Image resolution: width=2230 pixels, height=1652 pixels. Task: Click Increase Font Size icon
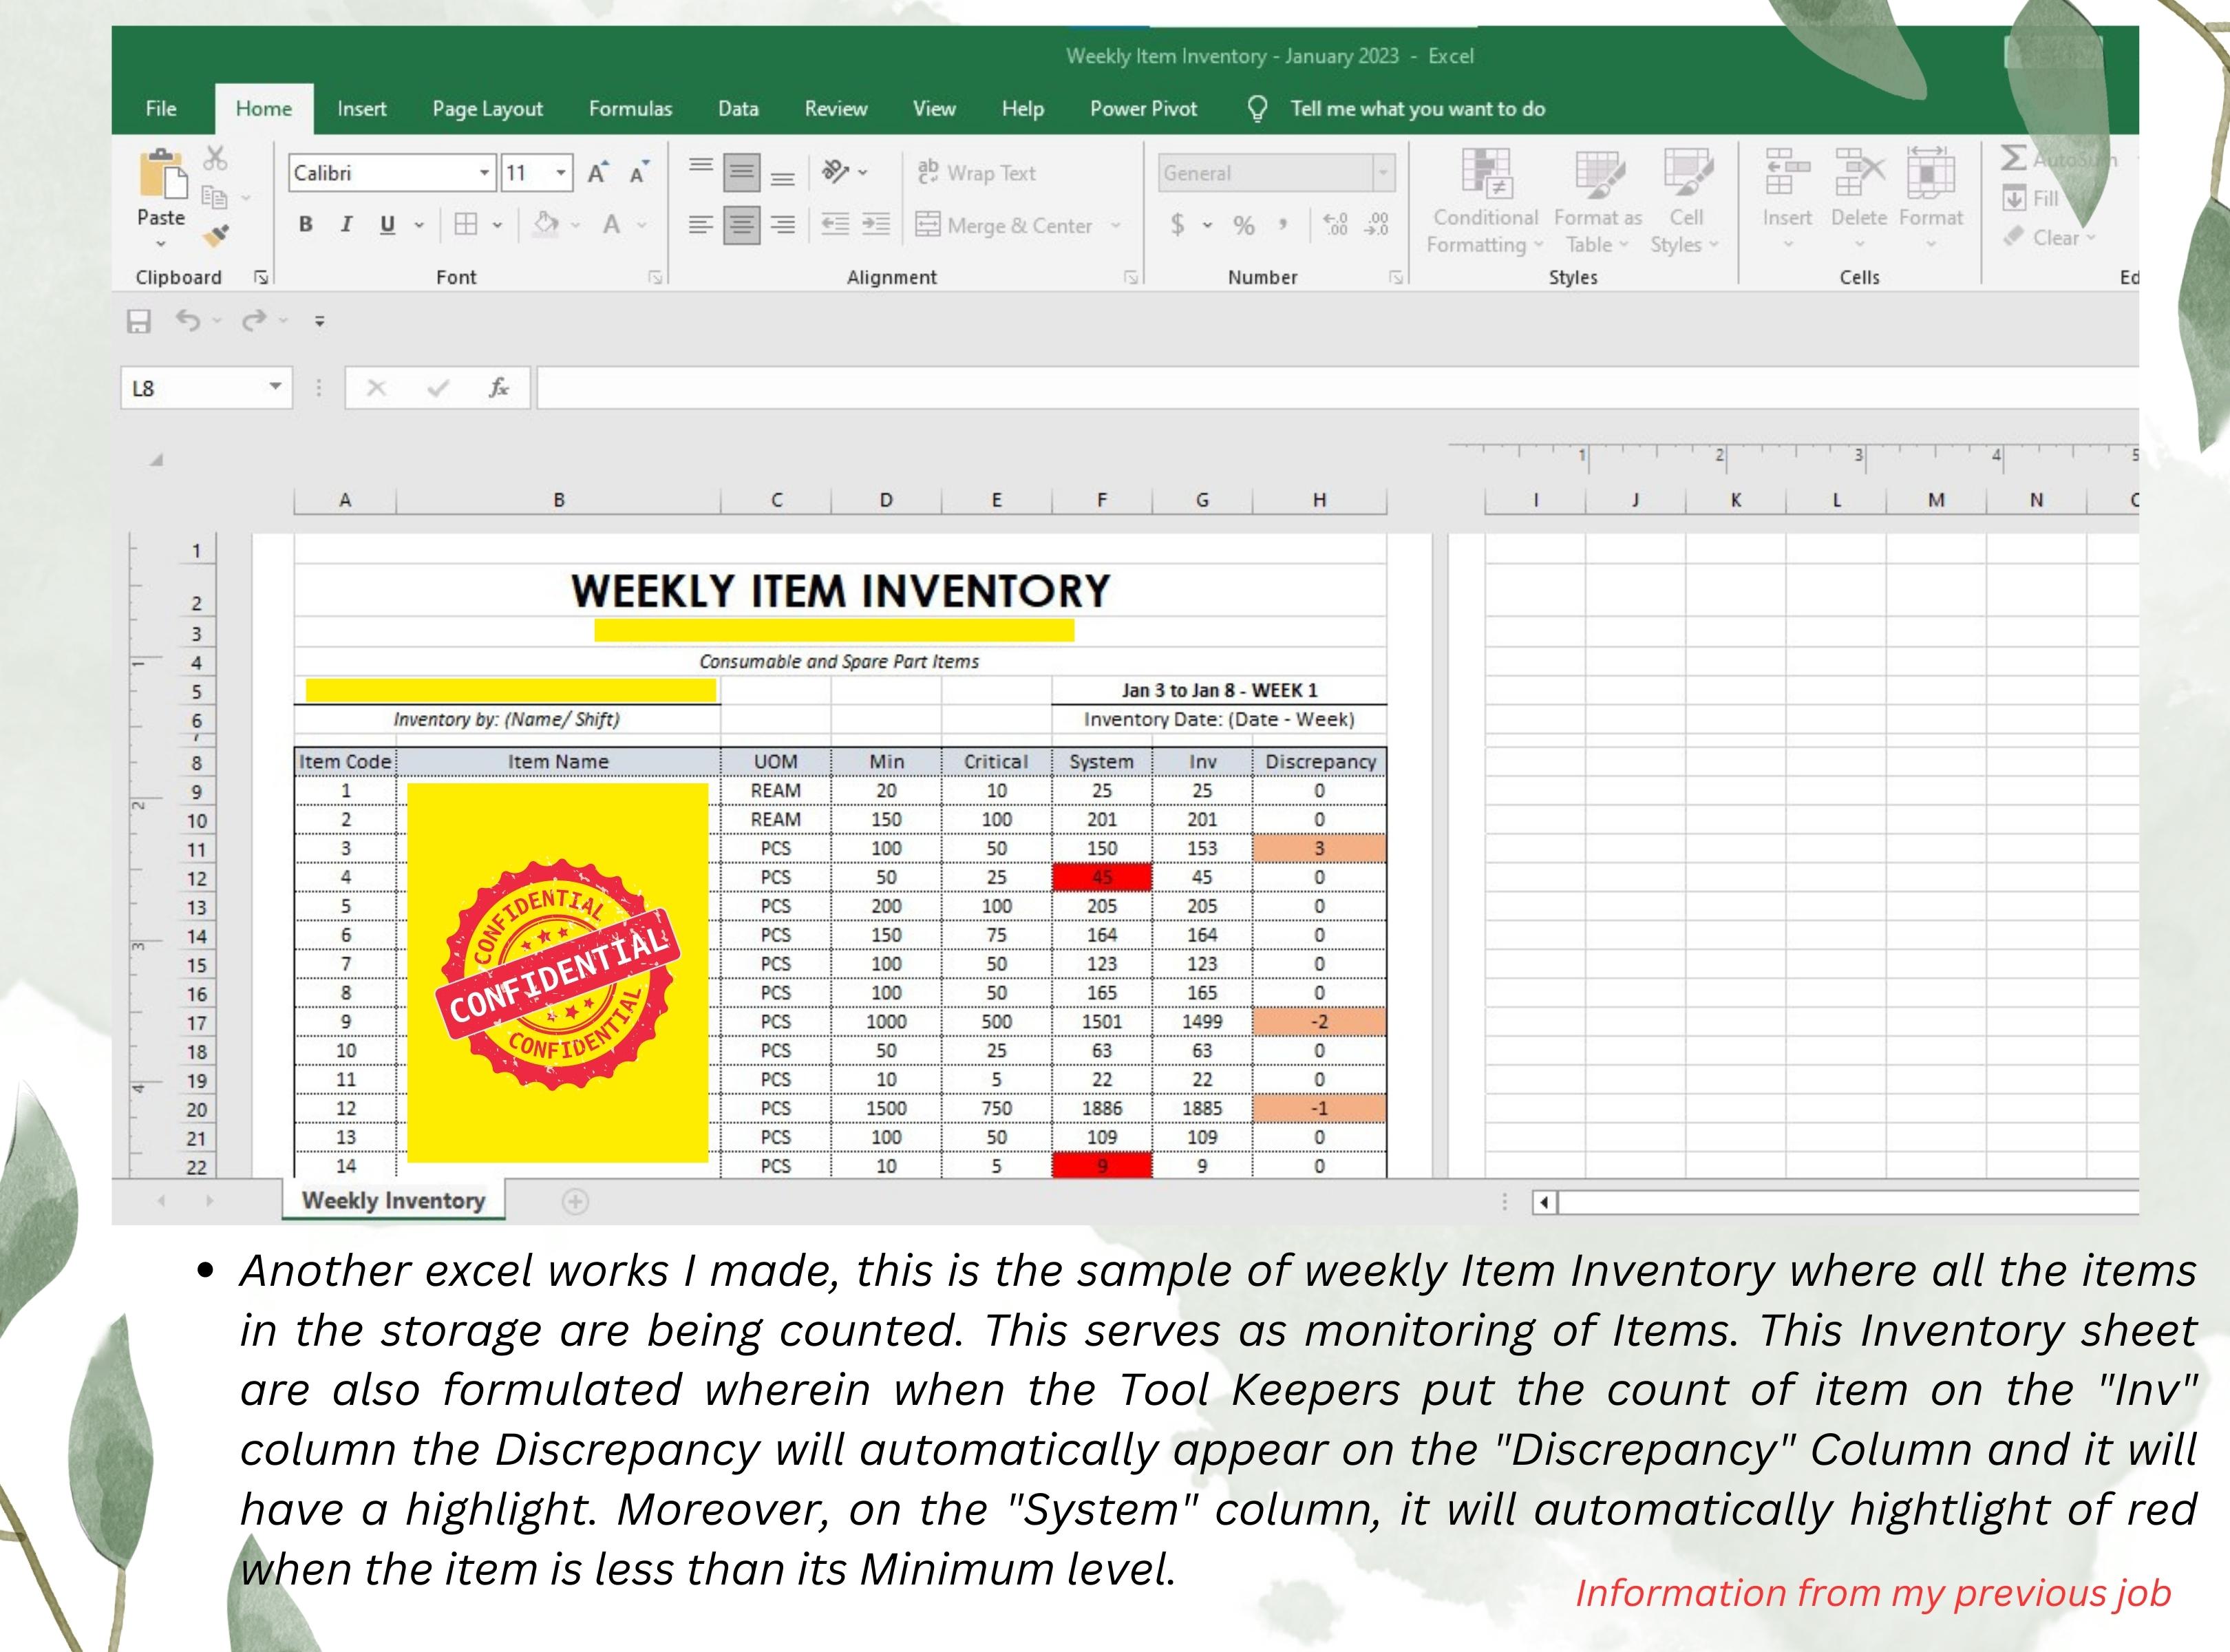pyautogui.click(x=597, y=173)
